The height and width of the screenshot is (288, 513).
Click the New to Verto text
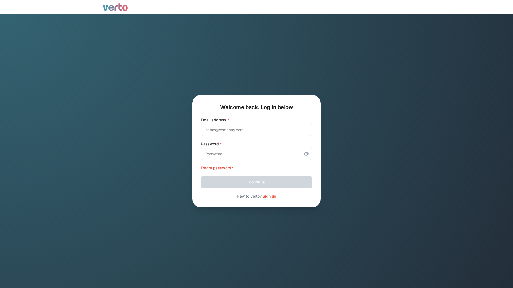(249, 196)
